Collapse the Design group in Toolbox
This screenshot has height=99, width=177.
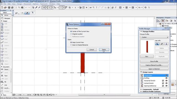(x=2, y=21)
